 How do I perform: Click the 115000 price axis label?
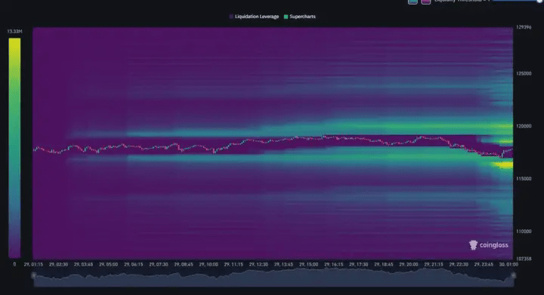(524, 179)
